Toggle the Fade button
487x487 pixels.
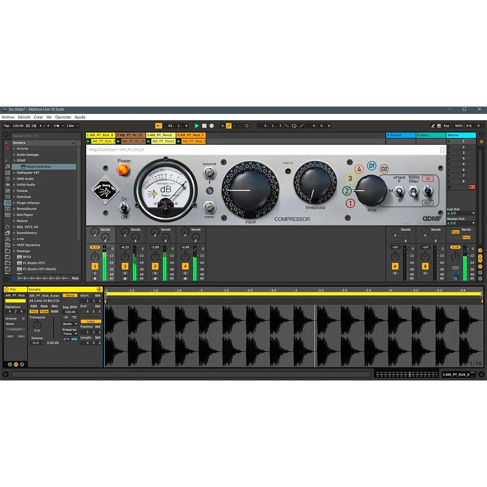point(44,311)
